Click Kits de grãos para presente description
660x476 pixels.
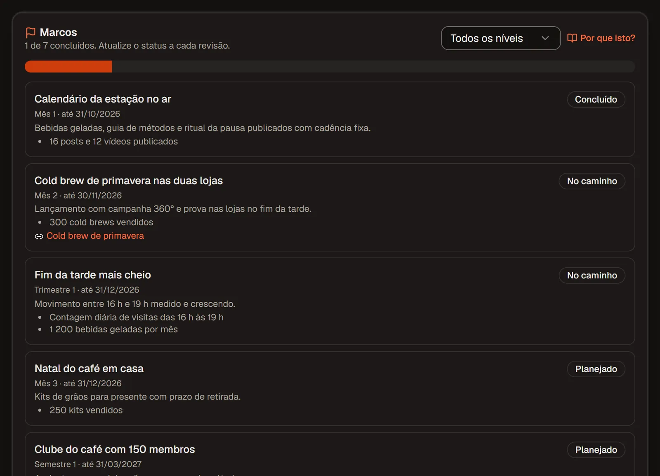coord(137,397)
